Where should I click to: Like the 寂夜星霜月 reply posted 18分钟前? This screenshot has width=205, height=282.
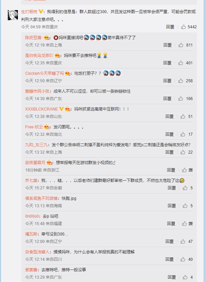coord(184,170)
